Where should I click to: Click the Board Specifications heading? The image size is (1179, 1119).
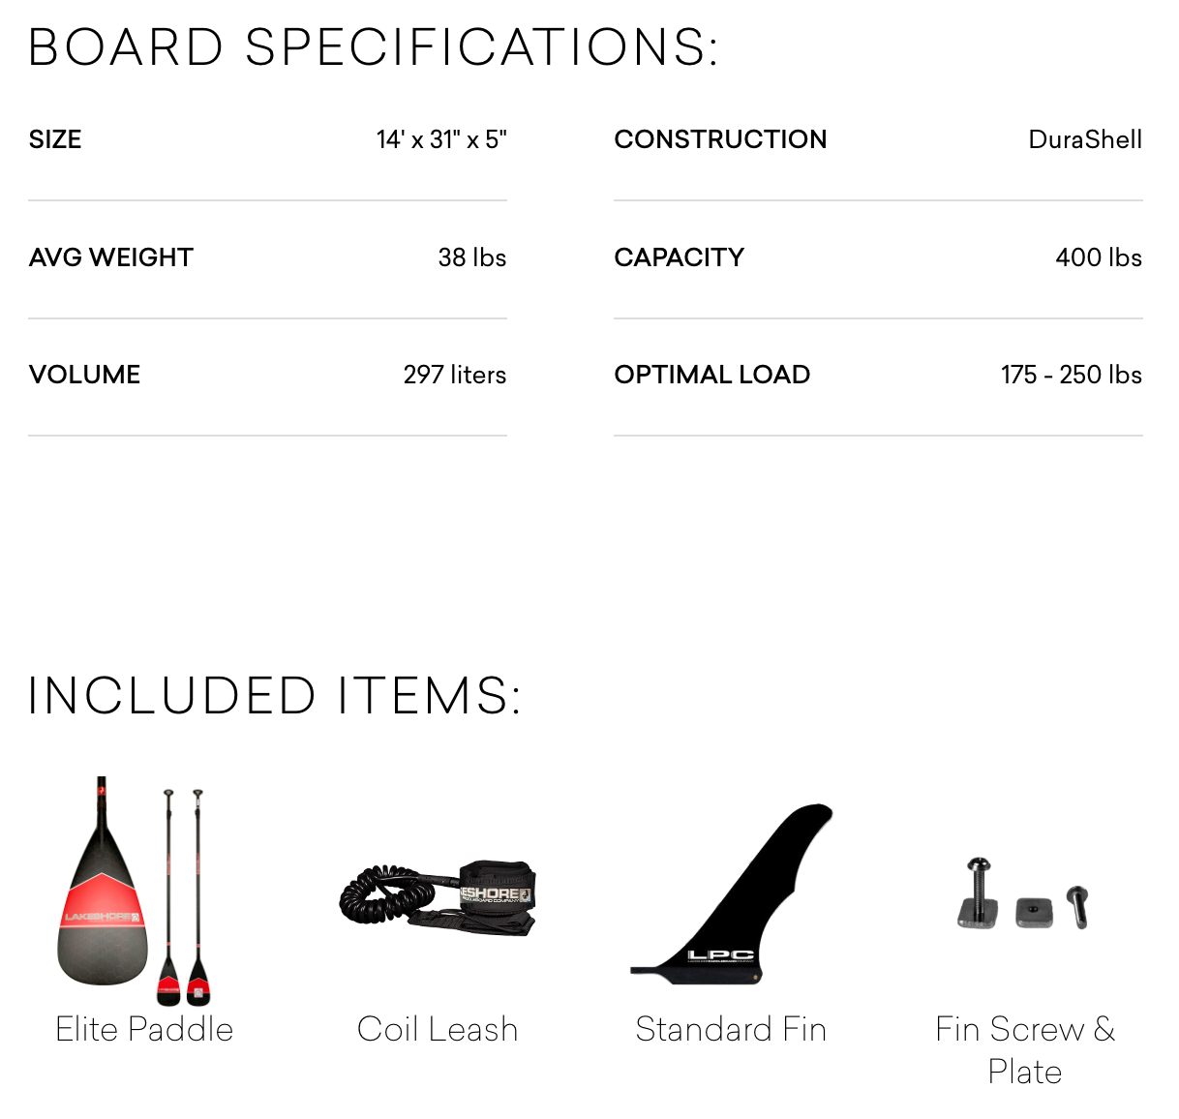(374, 47)
